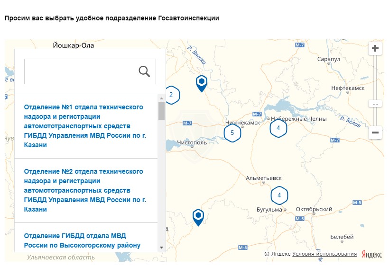Click the department list scrollbar thumb
Screen dimensions: 389x275
[x=161, y=111]
